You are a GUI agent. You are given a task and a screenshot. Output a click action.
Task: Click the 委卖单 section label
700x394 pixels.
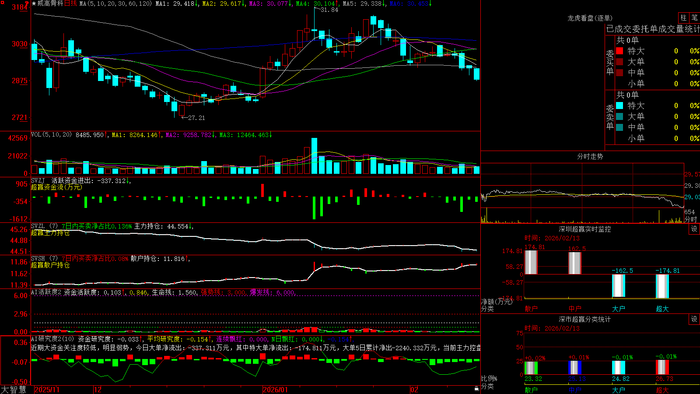(x=610, y=117)
